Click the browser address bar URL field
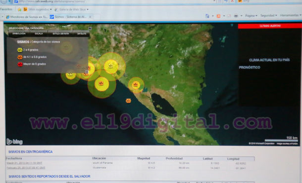The image size is (302, 183). tap(115, 1)
